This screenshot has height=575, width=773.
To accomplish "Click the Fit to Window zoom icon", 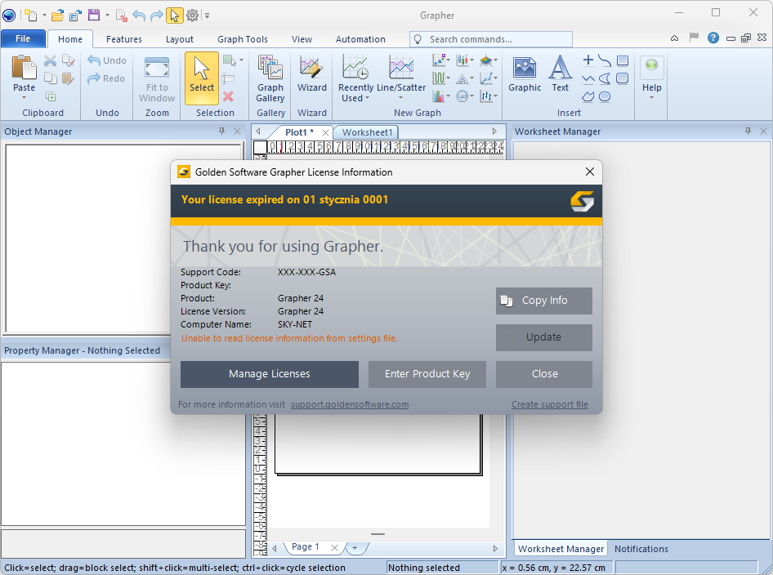I will click(157, 67).
